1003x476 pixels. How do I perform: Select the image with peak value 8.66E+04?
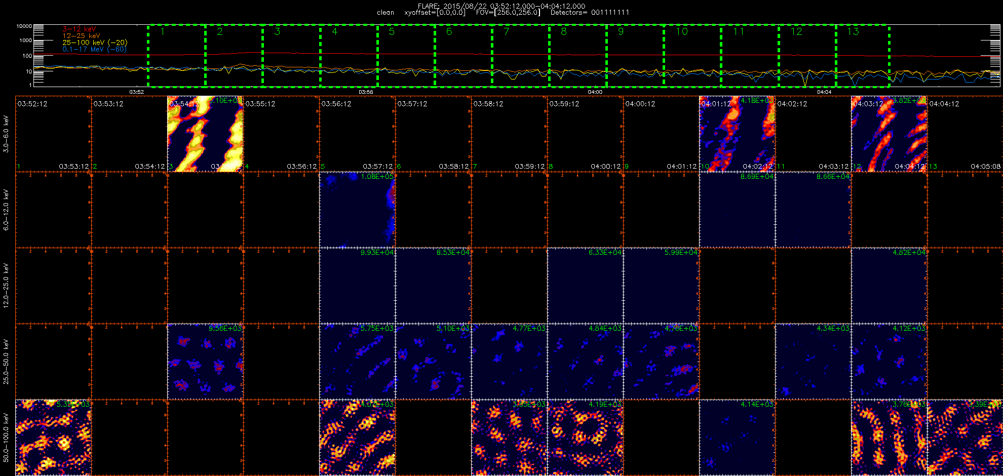click(813, 210)
